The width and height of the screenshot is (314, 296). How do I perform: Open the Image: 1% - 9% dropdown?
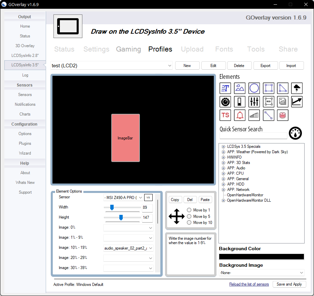click(x=128, y=238)
